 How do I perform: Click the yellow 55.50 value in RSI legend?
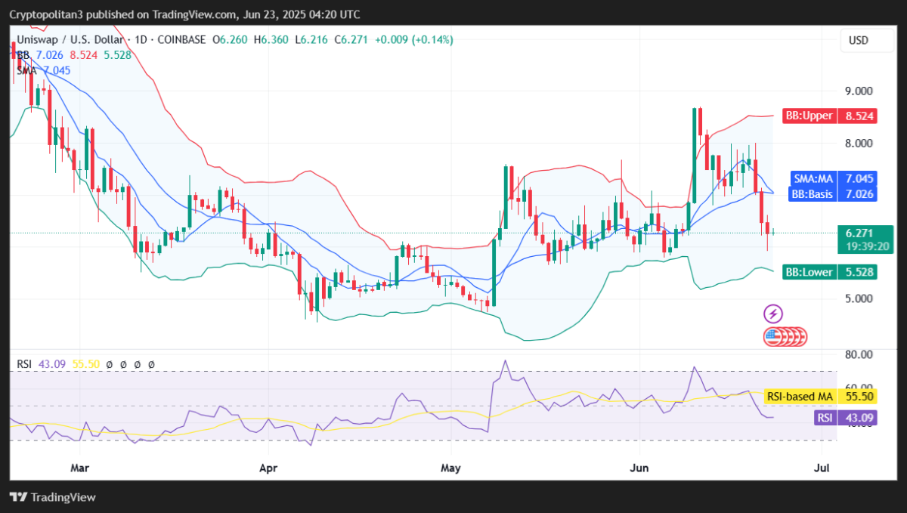tap(86, 364)
